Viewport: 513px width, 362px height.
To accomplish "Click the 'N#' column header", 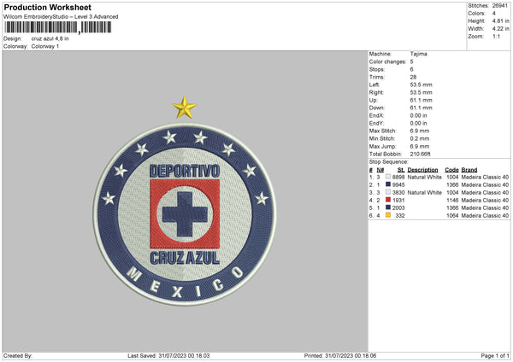I will [x=380, y=170].
